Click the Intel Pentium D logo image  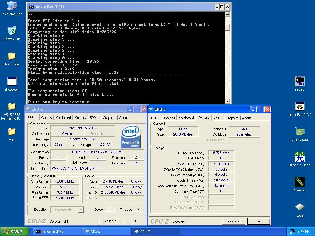point(130,136)
